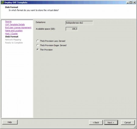Click the Available space value box
Image resolution: width=137 pixels, height=129 pixels.
pyautogui.click(x=72, y=29)
